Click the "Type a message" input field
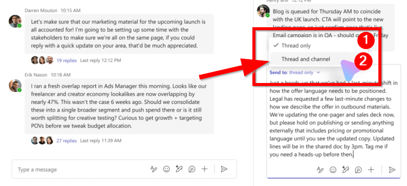The width and height of the screenshot is (407, 186). (x=81, y=169)
